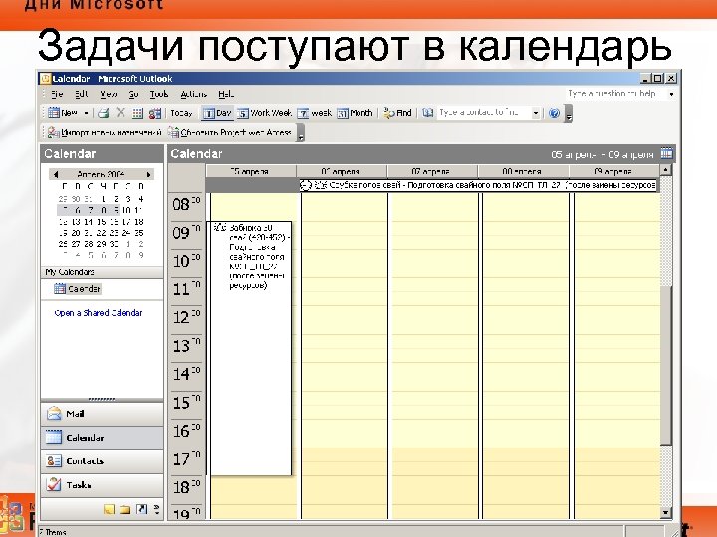
Task: Open the Actions menu
Action: tap(193, 94)
